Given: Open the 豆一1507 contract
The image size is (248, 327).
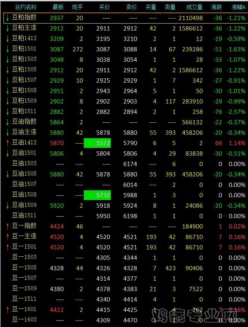Looking at the screenshot, I should coord(24,278).
